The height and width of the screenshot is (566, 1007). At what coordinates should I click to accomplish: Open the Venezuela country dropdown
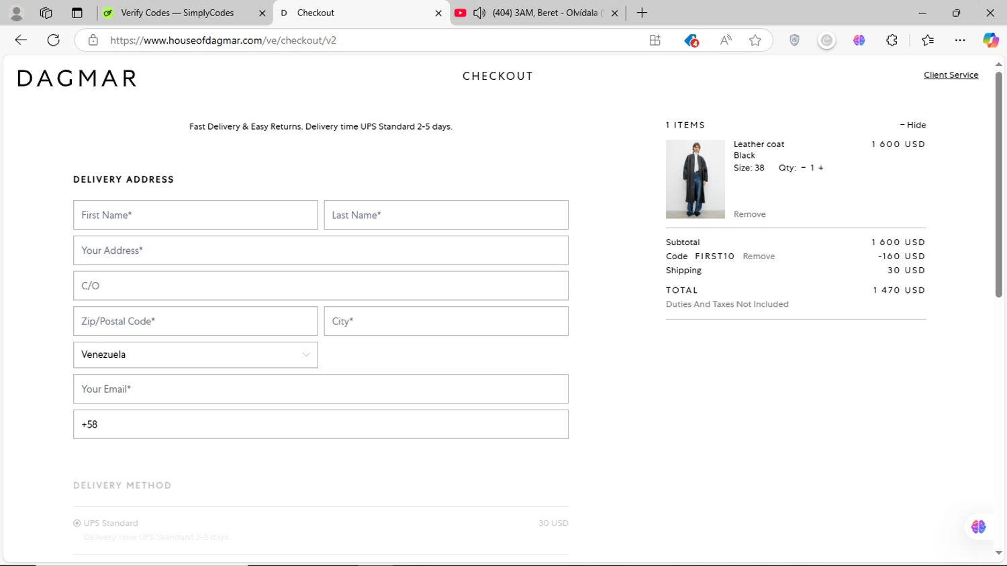tap(195, 355)
